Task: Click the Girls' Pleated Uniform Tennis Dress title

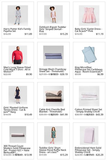Action: point(16,110)
